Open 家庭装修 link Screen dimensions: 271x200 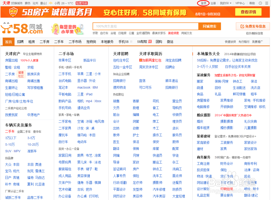pyautogui.click(x=203, y=143)
